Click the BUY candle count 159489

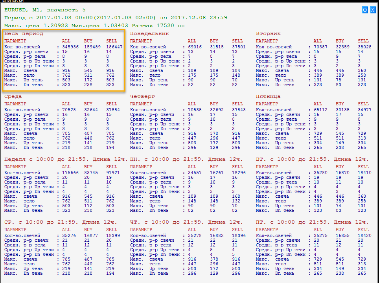(92, 47)
